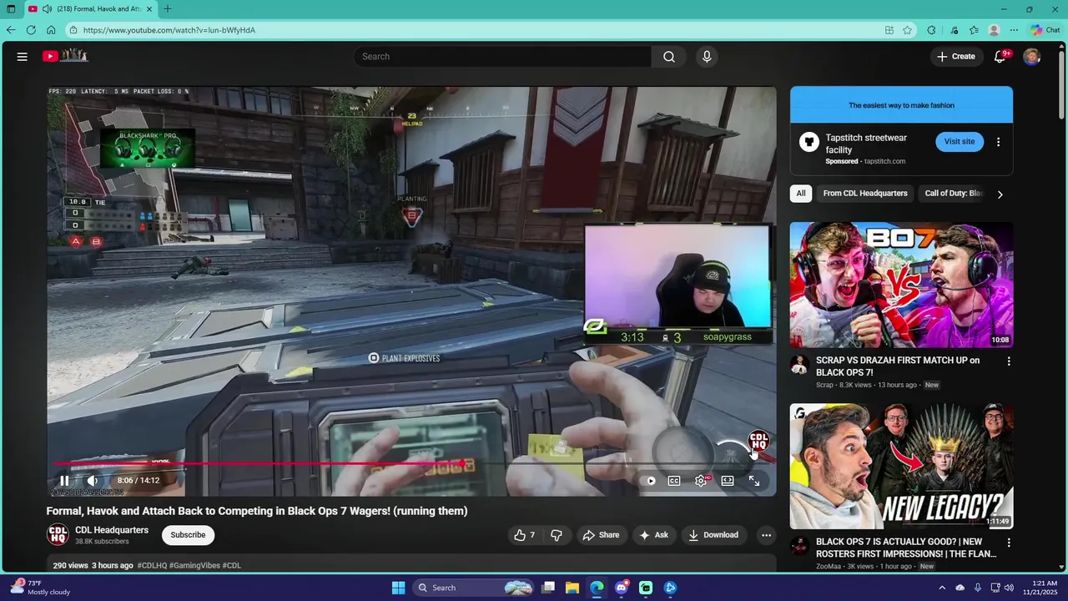Switch to theater mode
Image resolution: width=1068 pixels, height=601 pixels.
(728, 481)
